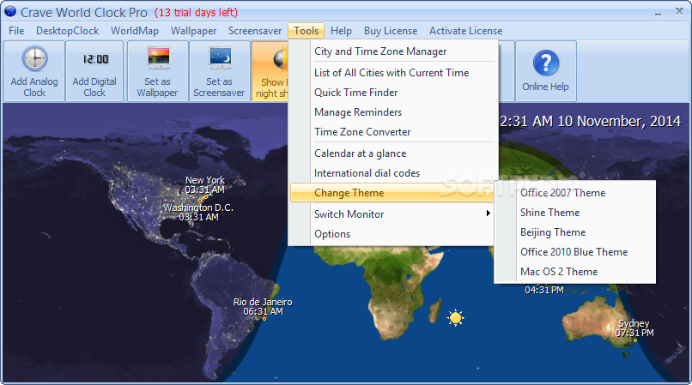Launch Time Zone Converter
Image resolution: width=692 pixels, height=385 pixels.
coord(392,132)
